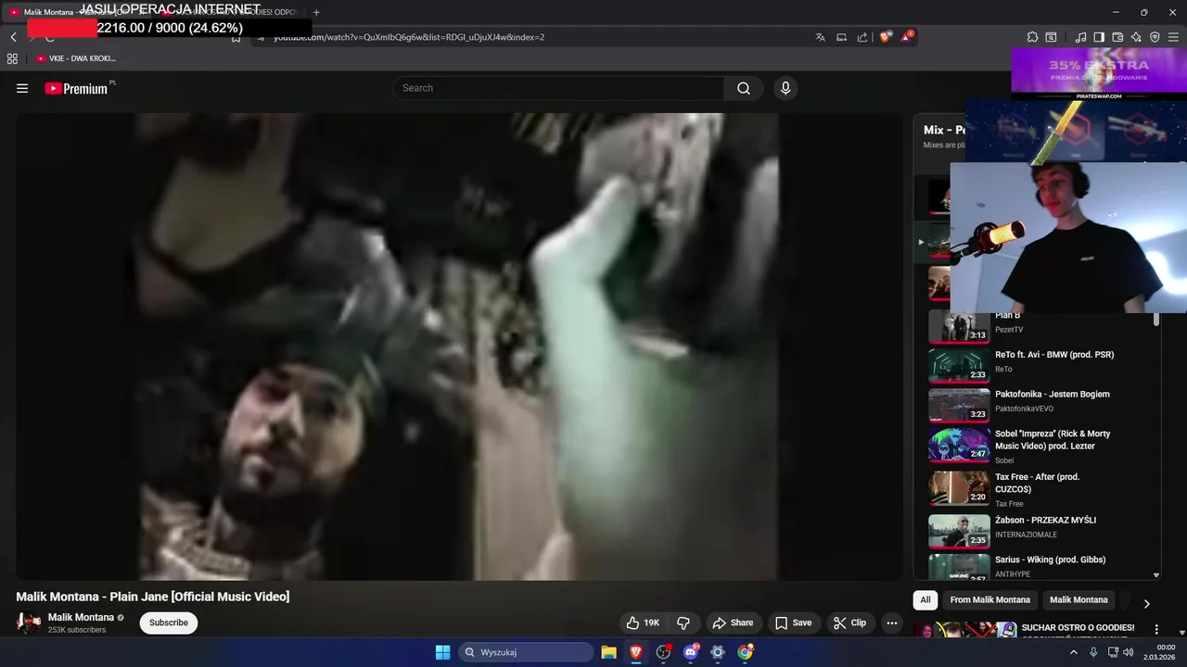Dislike the video with thumbs down
1187x667 pixels.
click(683, 623)
